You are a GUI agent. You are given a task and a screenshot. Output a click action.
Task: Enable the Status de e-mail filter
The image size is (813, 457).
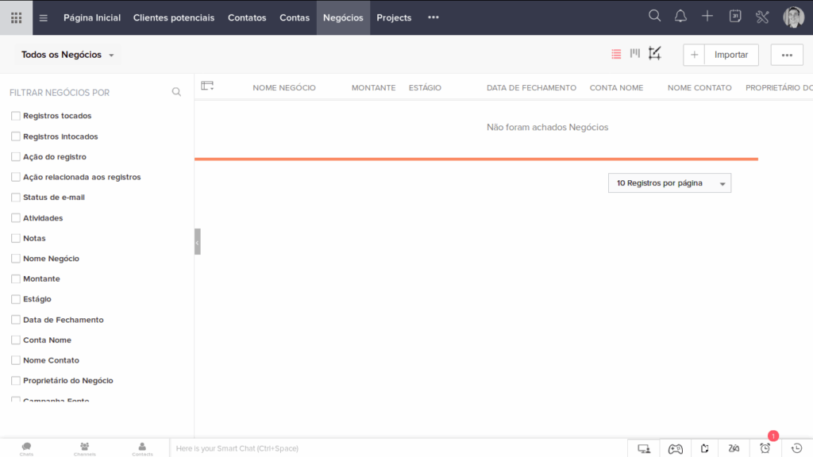tap(16, 197)
